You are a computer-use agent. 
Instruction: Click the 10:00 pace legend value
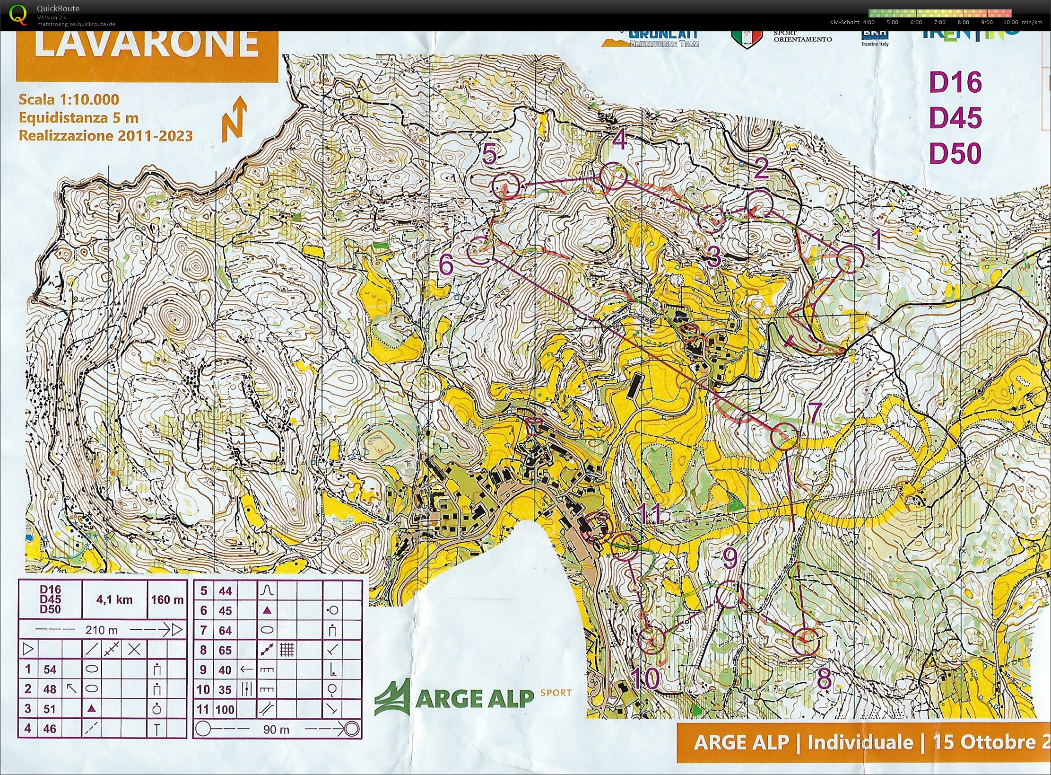pos(1010,22)
